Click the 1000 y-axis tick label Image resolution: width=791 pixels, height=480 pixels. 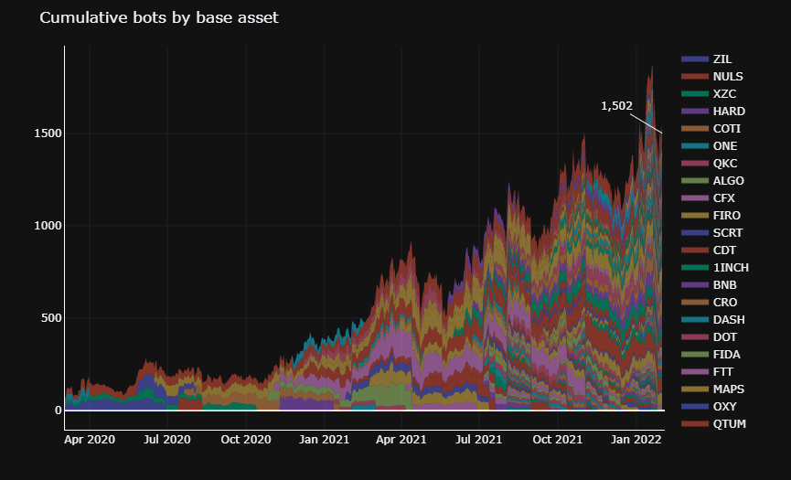(x=48, y=226)
